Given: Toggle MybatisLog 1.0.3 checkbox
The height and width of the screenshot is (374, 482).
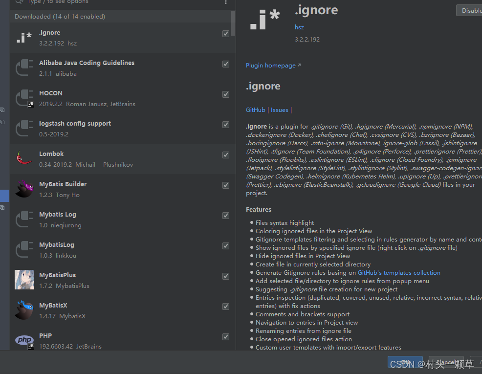Looking at the screenshot, I should click(x=226, y=246).
